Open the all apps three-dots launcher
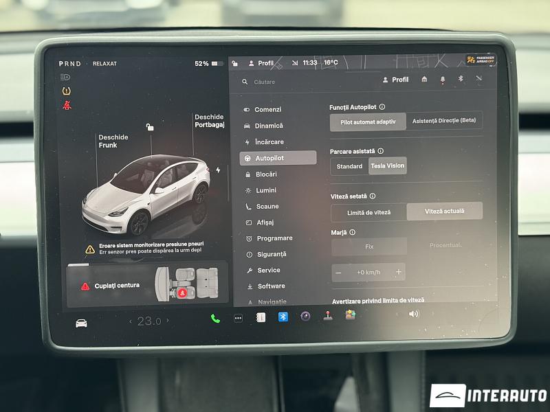The height and width of the screenshot is (412, 550). click(x=238, y=318)
